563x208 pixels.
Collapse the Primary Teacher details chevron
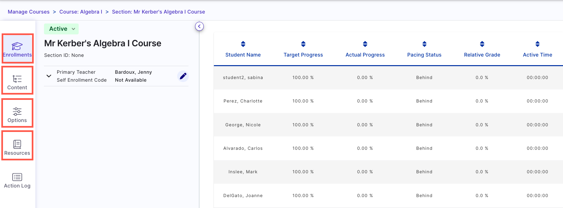pos(49,76)
